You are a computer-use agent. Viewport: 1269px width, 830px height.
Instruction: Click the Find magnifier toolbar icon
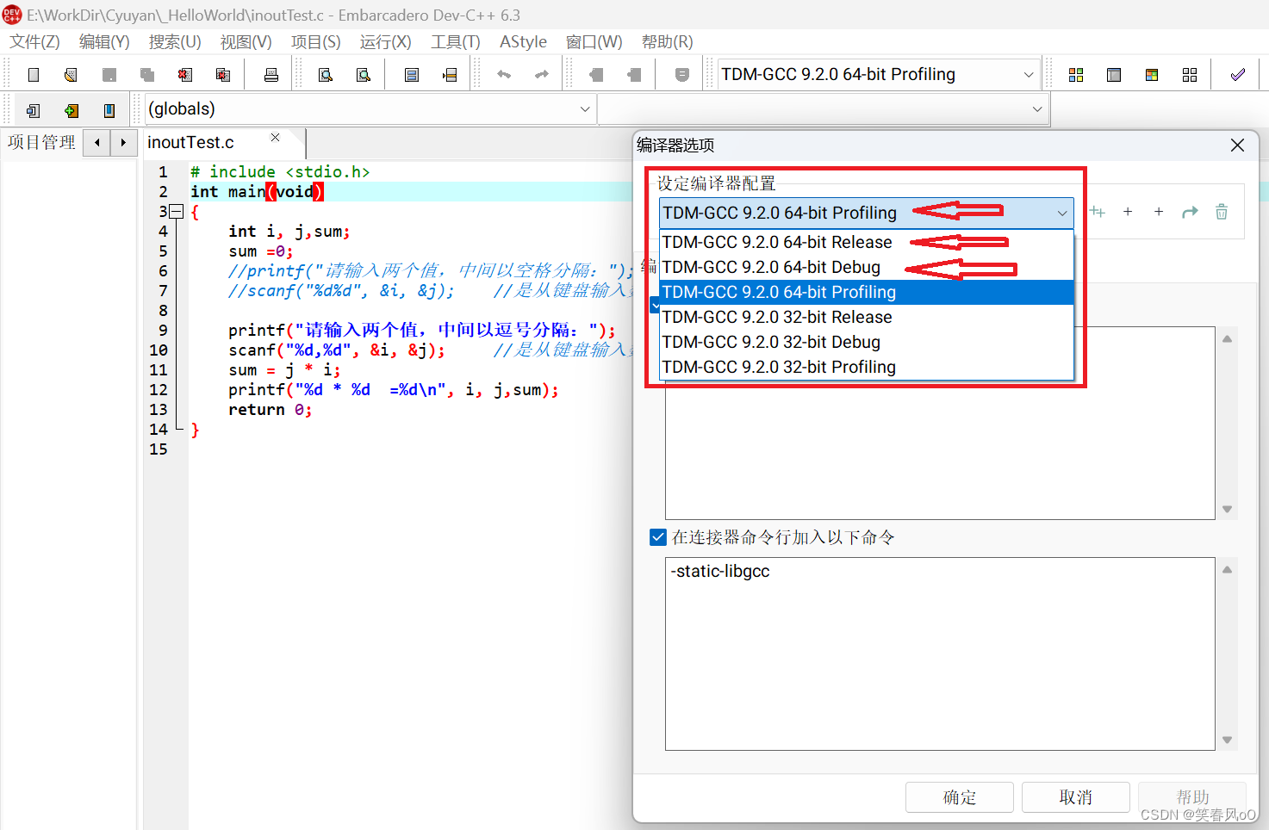tap(326, 75)
